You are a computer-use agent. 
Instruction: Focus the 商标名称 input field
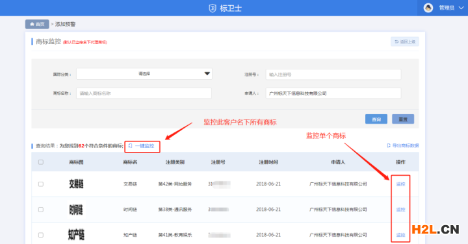(144, 93)
